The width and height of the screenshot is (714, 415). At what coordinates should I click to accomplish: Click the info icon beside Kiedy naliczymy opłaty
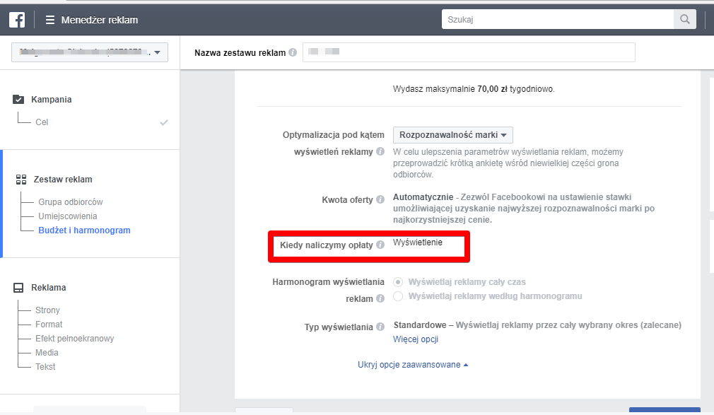click(380, 245)
